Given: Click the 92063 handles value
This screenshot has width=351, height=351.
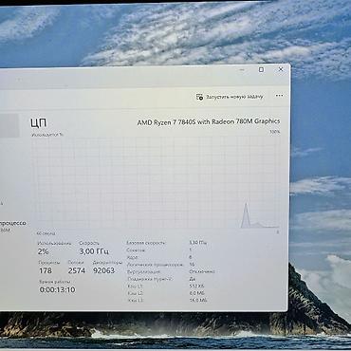Looking at the screenshot, I should coord(103,270).
